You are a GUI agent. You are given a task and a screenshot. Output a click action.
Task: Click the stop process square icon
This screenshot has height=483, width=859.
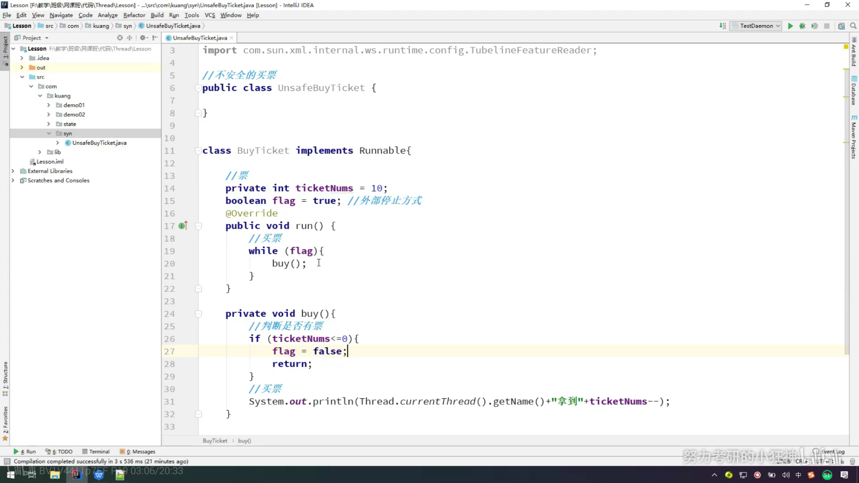tap(827, 26)
